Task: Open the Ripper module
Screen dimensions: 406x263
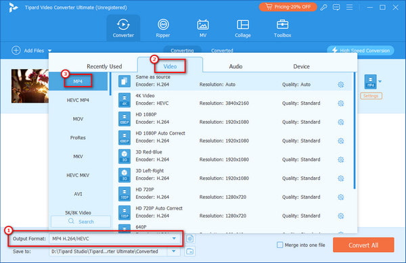Action: coord(163,28)
